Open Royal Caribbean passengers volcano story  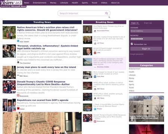click(108, 61)
